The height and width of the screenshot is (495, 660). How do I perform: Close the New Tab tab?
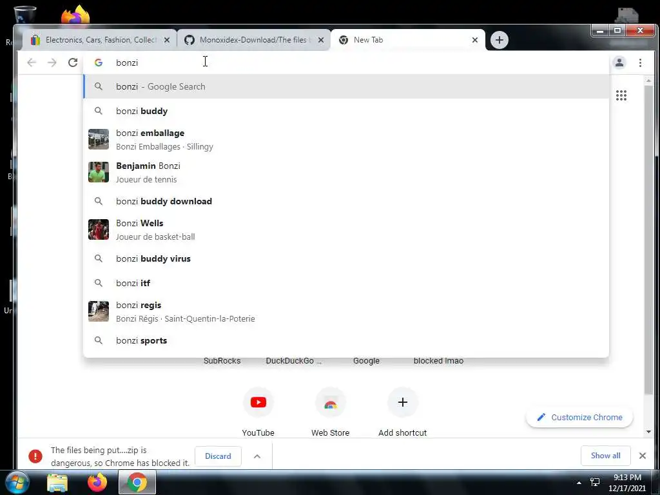(475, 40)
